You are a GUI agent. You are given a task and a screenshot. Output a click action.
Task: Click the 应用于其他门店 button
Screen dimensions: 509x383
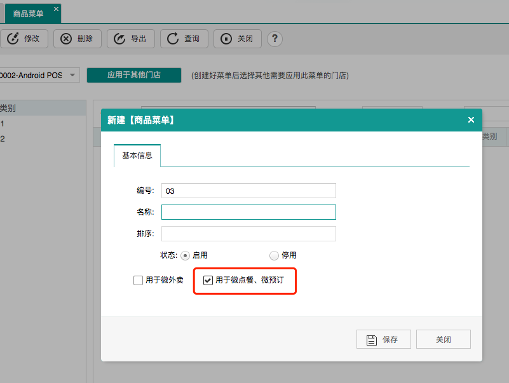coord(134,75)
